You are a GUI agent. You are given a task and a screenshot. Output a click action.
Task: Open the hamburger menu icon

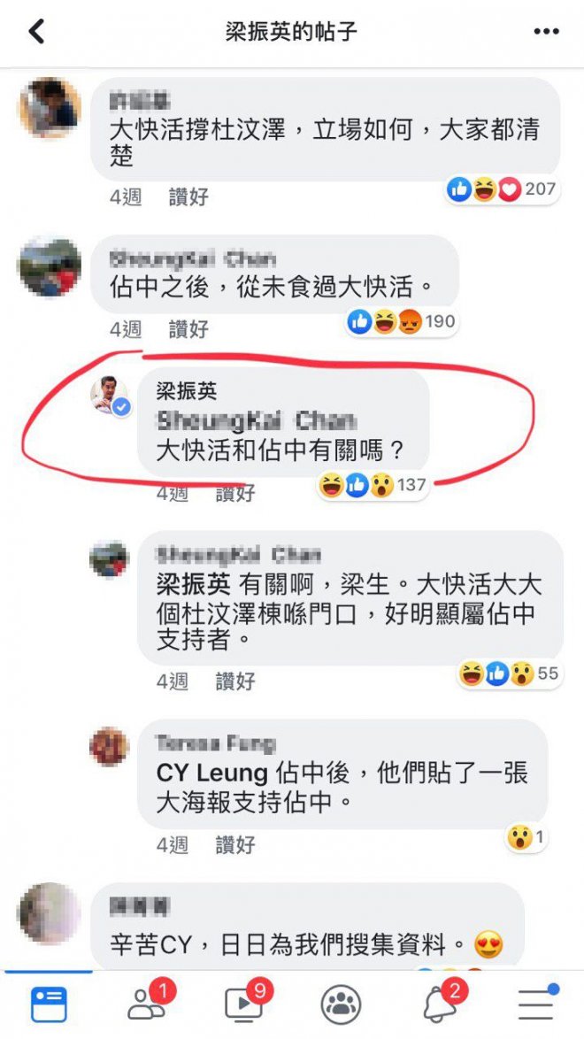click(537, 1004)
